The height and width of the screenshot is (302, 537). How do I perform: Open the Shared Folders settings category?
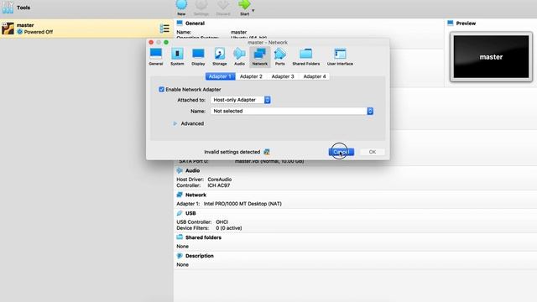point(305,57)
